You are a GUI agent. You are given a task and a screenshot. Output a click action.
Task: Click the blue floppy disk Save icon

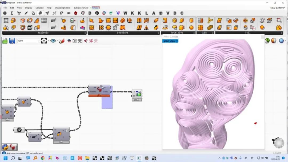(12, 41)
